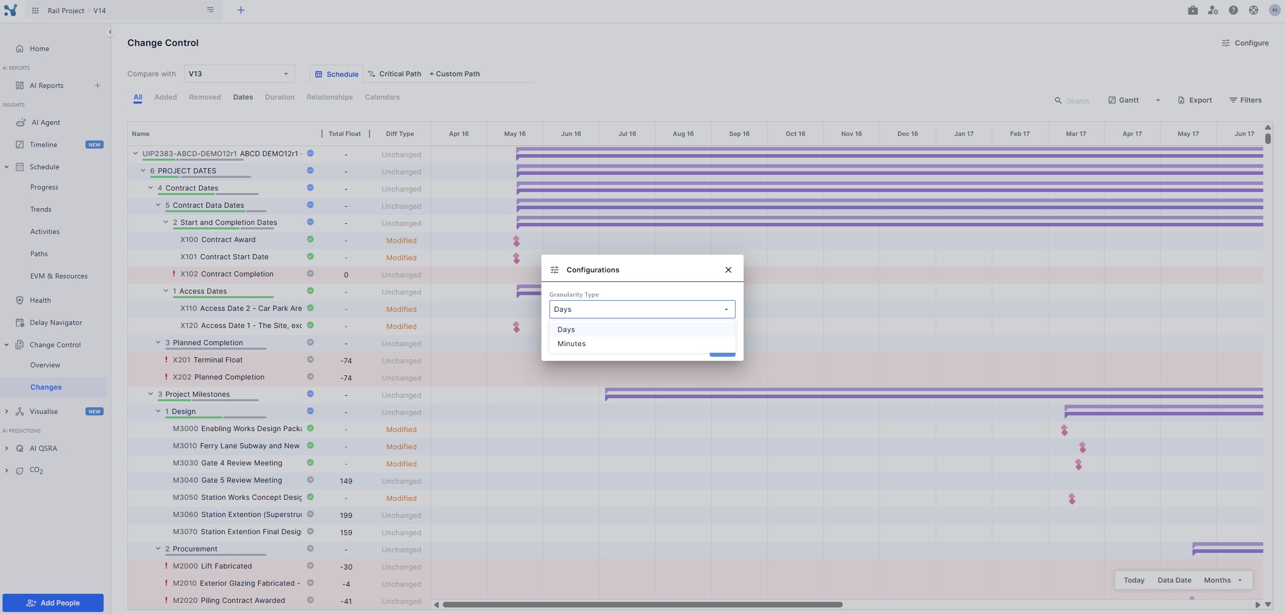Collapse the 1 Access Dates tree row
1285x614 pixels.
(x=166, y=291)
